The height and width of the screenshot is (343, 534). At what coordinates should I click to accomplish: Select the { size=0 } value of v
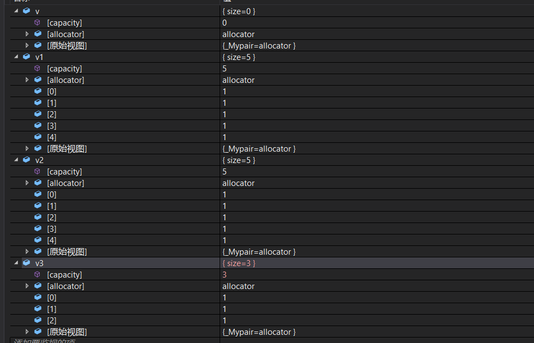(x=239, y=11)
